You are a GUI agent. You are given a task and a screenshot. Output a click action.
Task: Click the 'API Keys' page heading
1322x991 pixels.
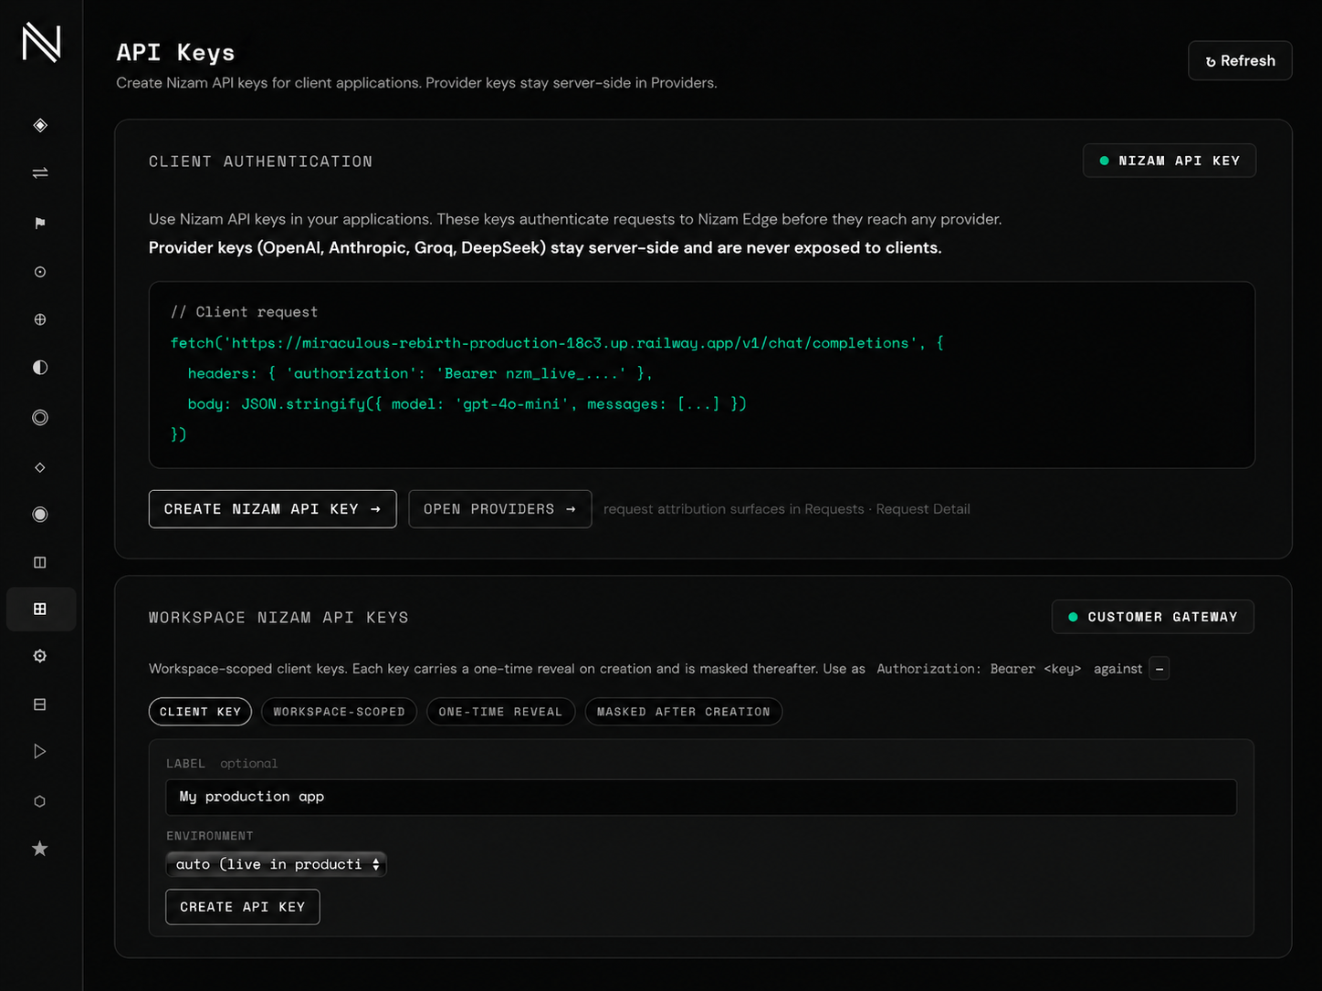tap(175, 53)
